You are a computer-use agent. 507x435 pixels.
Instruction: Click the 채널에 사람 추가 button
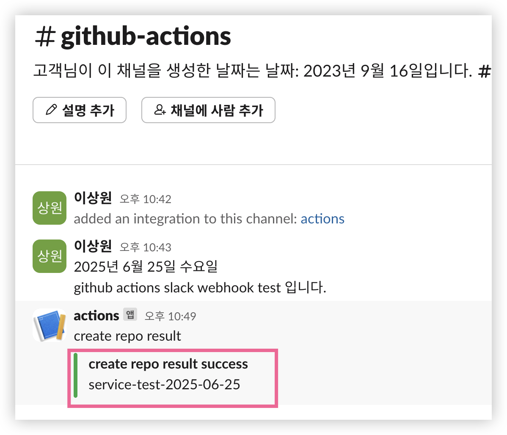tap(208, 110)
